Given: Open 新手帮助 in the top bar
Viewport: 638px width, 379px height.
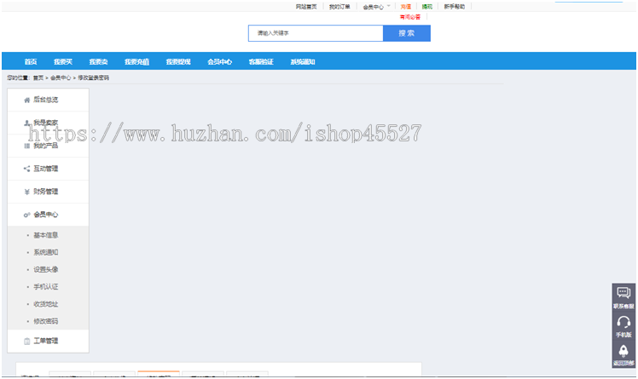Looking at the screenshot, I should (454, 7).
